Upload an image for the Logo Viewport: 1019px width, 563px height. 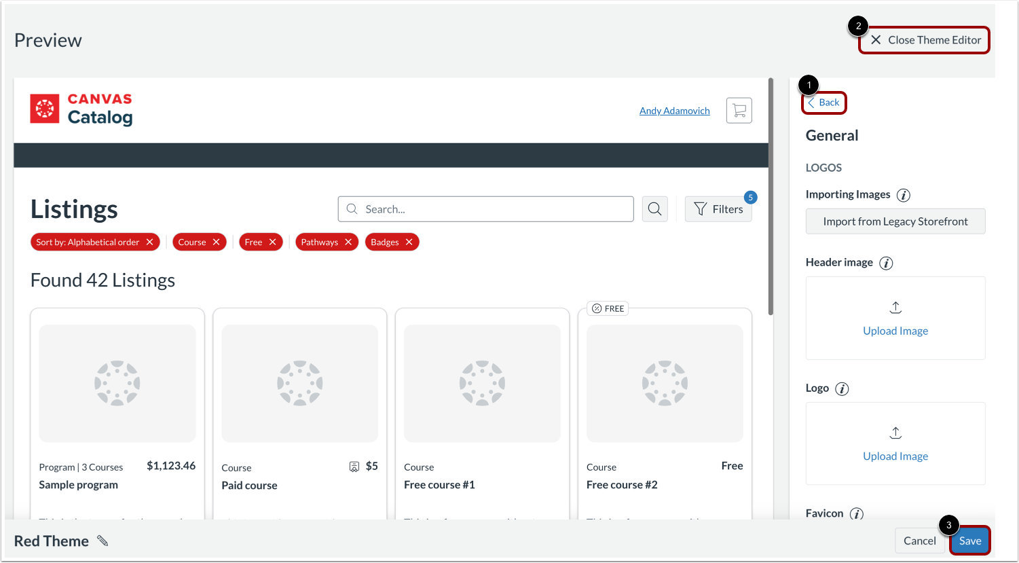[x=895, y=443]
